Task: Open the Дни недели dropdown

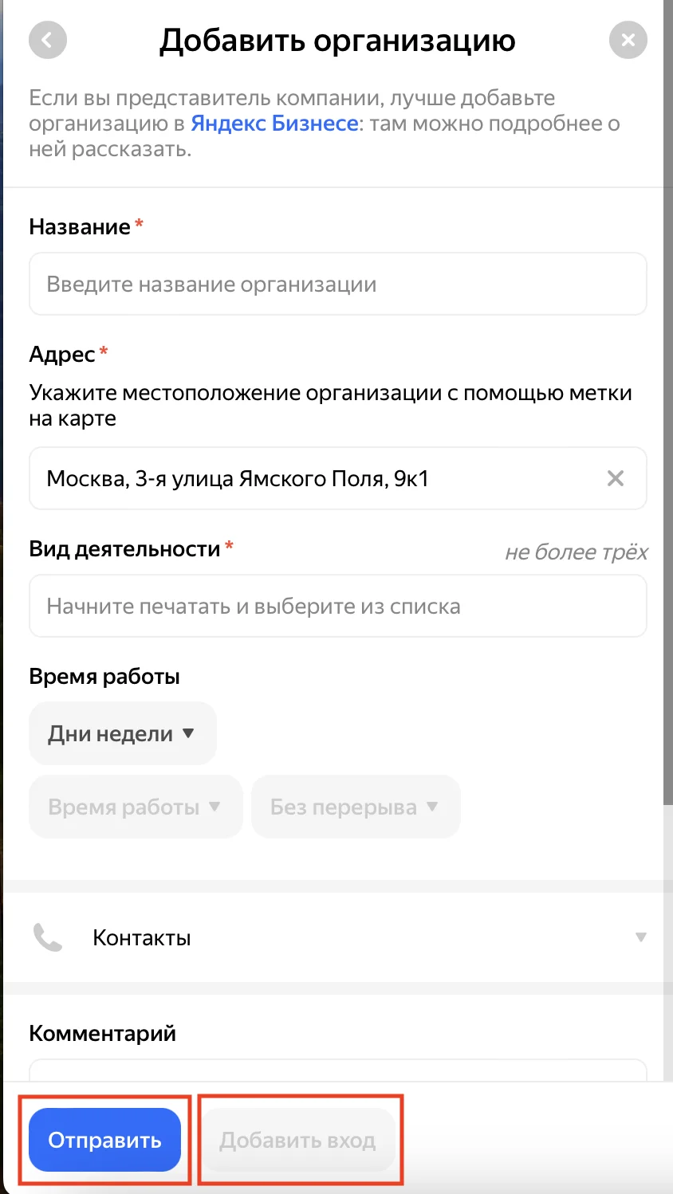Action: coord(122,734)
